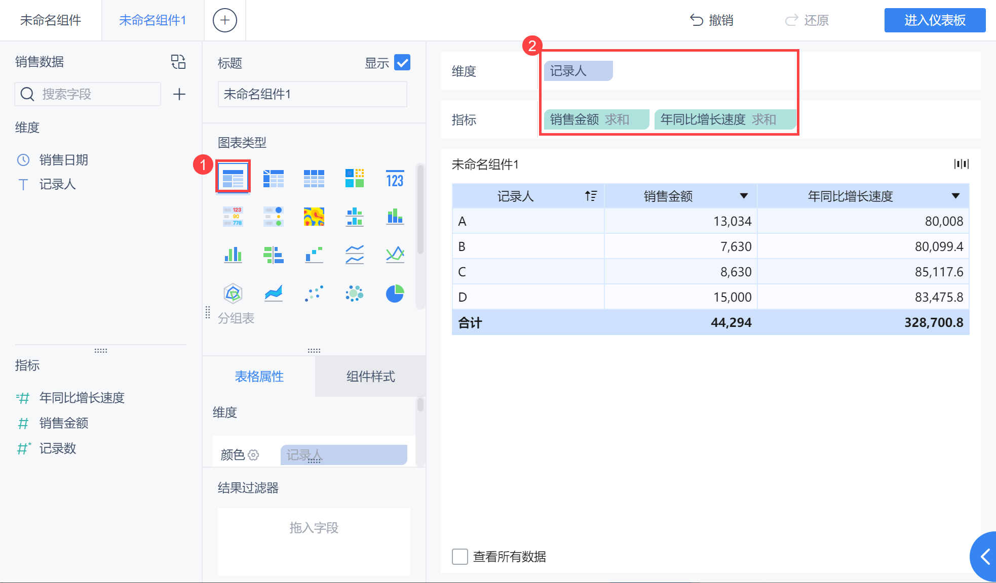Pick the heat map chart icon
996x583 pixels.
tap(314, 217)
